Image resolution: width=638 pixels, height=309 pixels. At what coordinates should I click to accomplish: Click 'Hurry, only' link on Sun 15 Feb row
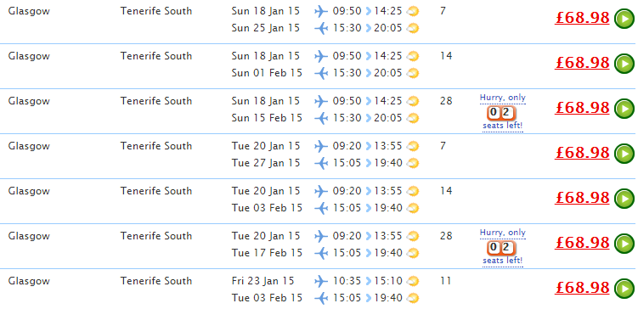(x=503, y=98)
